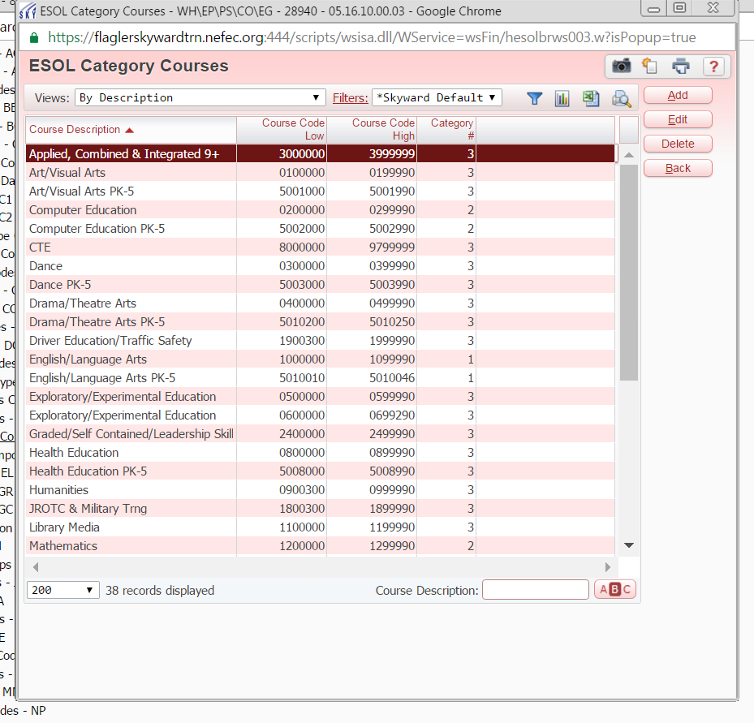Select the Computer Education row
This screenshot has height=723, width=754.
point(321,210)
